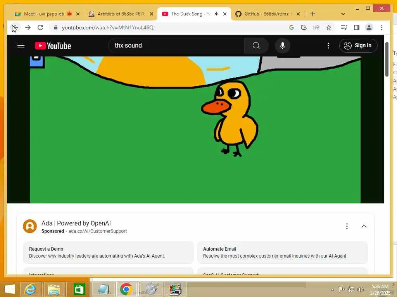
Task: Click the install app icon in address bar
Action: (x=304, y=27)
